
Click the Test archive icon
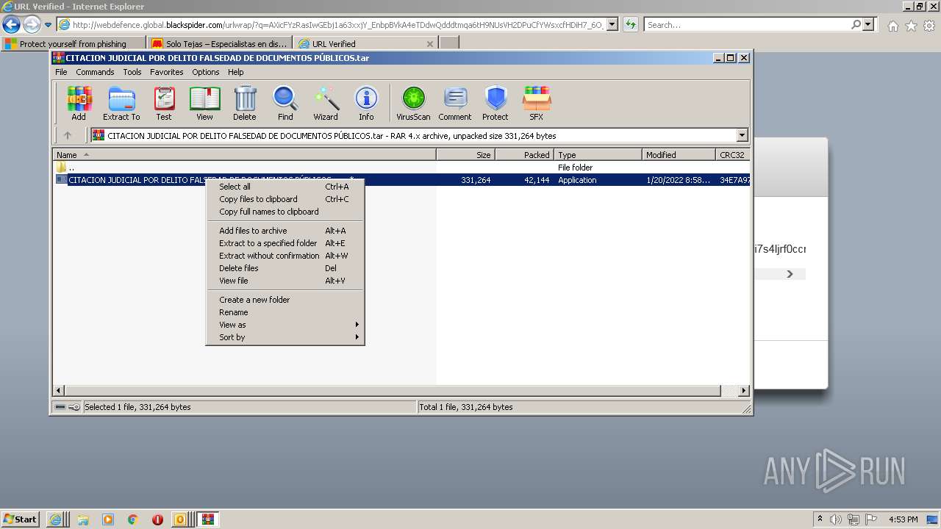click(x=164, y=104)
